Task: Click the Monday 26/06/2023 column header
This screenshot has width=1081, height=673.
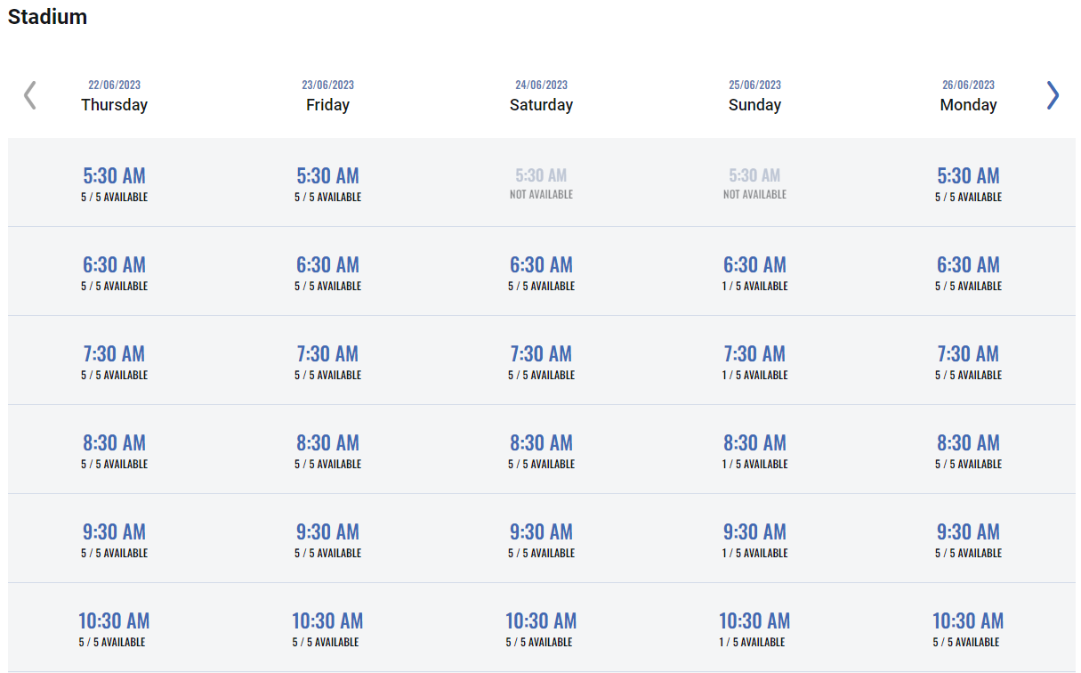Action: (968, 96)
